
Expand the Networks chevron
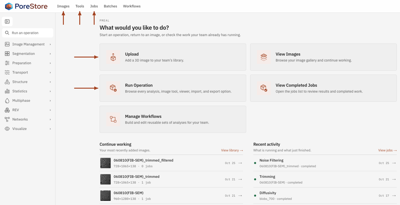[x=50, y=119]
